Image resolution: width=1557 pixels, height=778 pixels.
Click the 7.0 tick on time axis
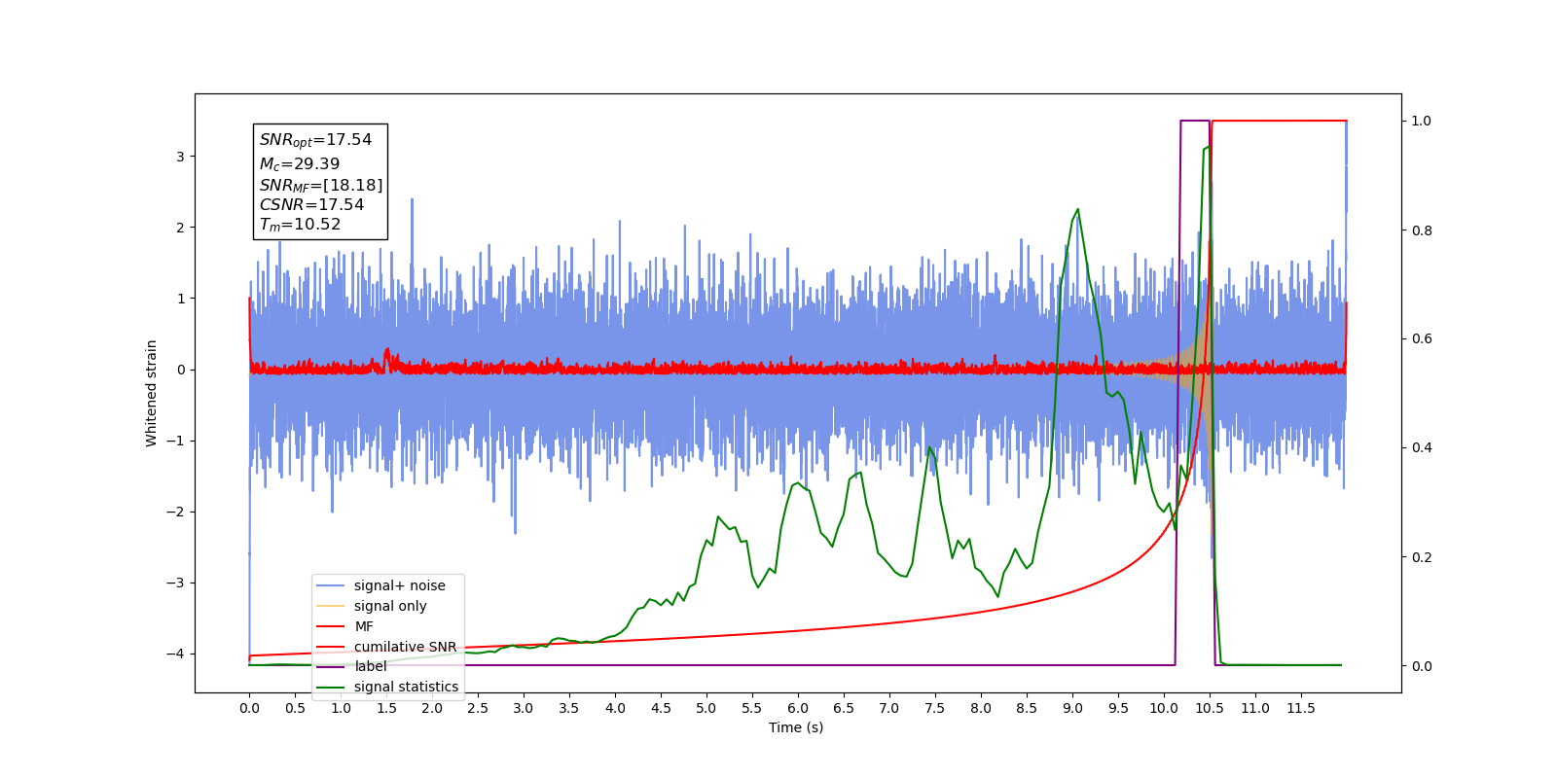point(889,708)
